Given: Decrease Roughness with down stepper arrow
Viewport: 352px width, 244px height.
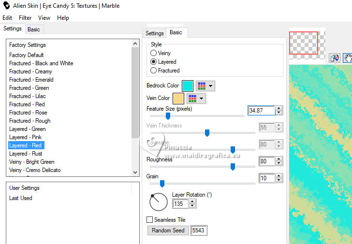Looking at the screenshot, I should pos(279,163).
